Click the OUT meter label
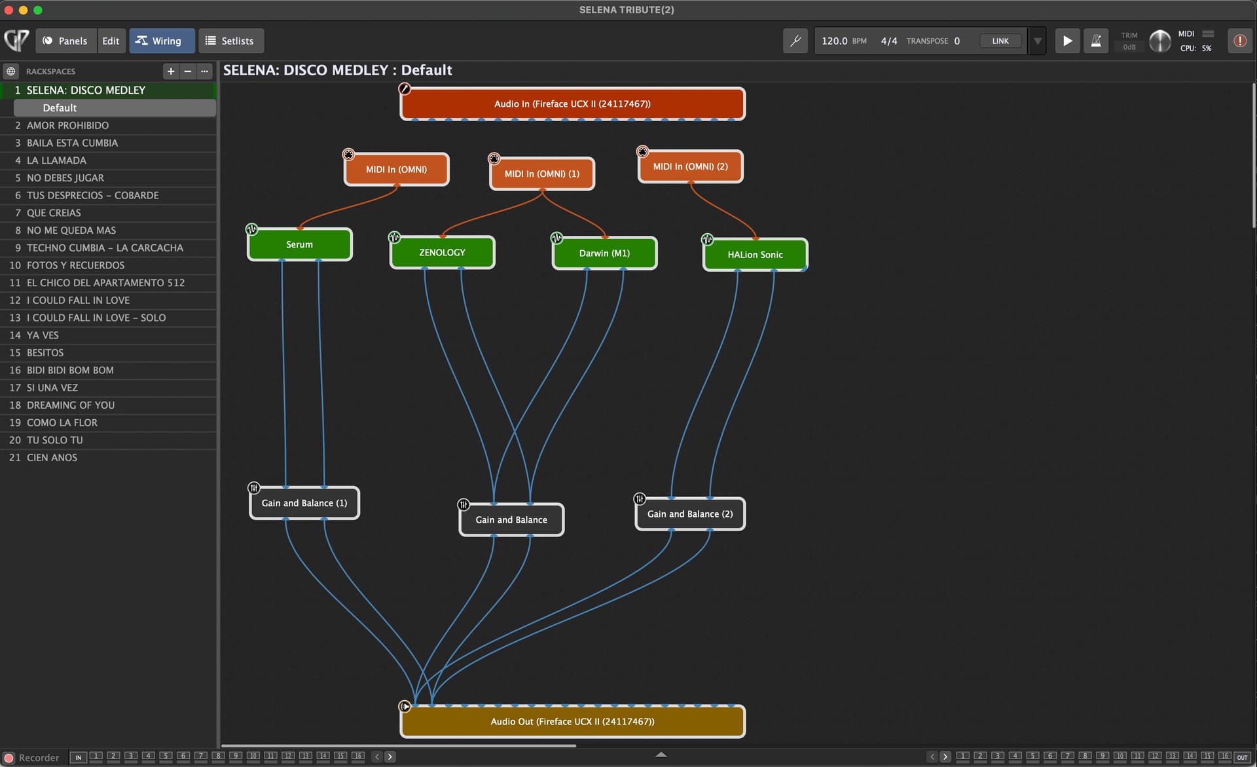Image resolution: width=1257 pixels, height=767 pixels. point(1242,757)
